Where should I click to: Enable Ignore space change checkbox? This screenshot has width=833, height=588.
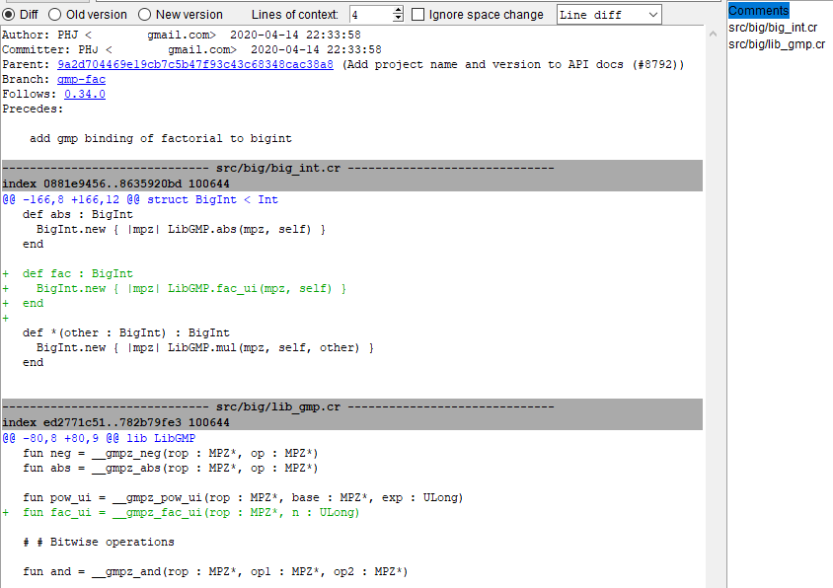click(418, 15)
